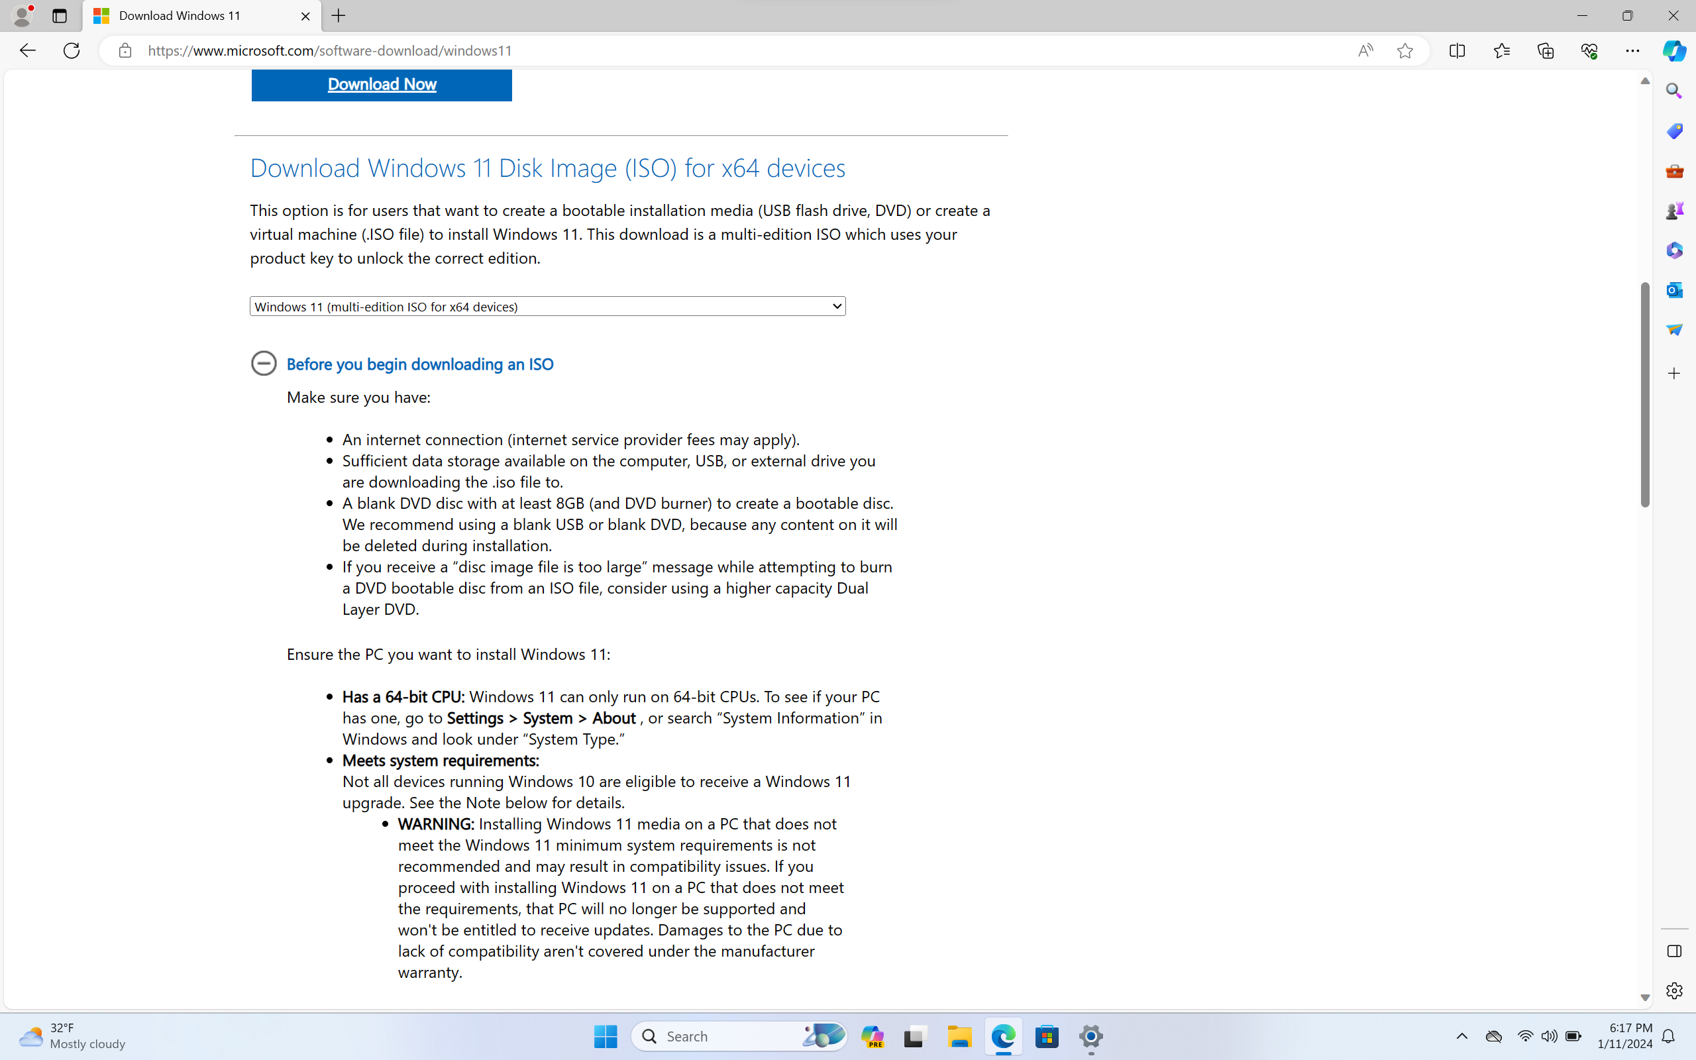The width and height of the screenshot is (1696, 1060).
Task: Add this page to favorites
Action: (1404, 50)
